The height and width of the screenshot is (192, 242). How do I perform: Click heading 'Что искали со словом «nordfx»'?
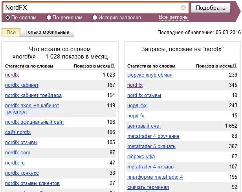click(60, 53)
